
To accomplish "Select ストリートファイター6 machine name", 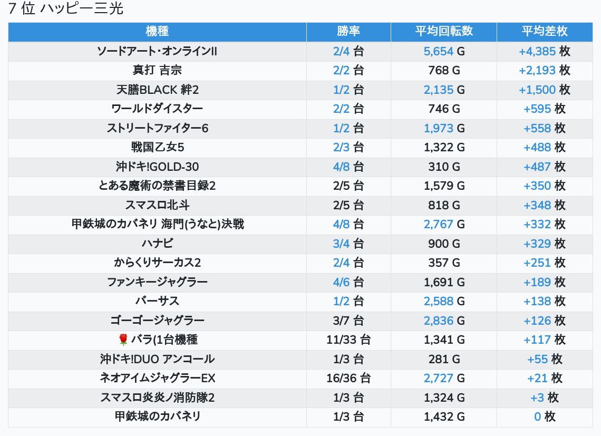I will pos(157,128).
